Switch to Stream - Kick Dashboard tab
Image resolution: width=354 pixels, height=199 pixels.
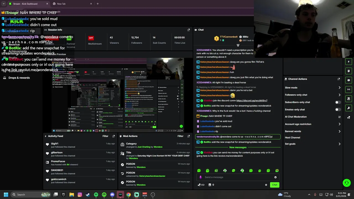(x=28, y=4)
